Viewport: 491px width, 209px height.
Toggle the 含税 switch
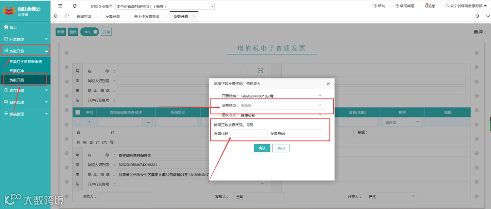point(90,32)
